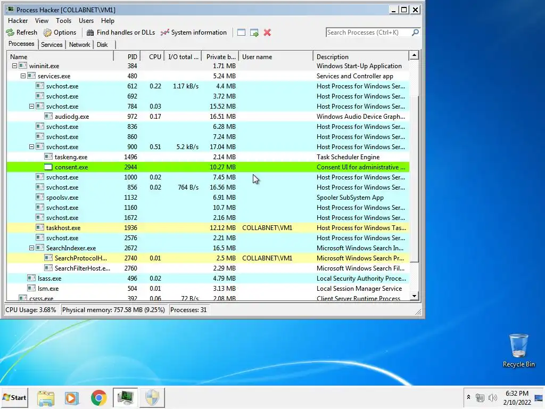Sort by the Name column header
The image size is (545, 409).
point(60,56)
